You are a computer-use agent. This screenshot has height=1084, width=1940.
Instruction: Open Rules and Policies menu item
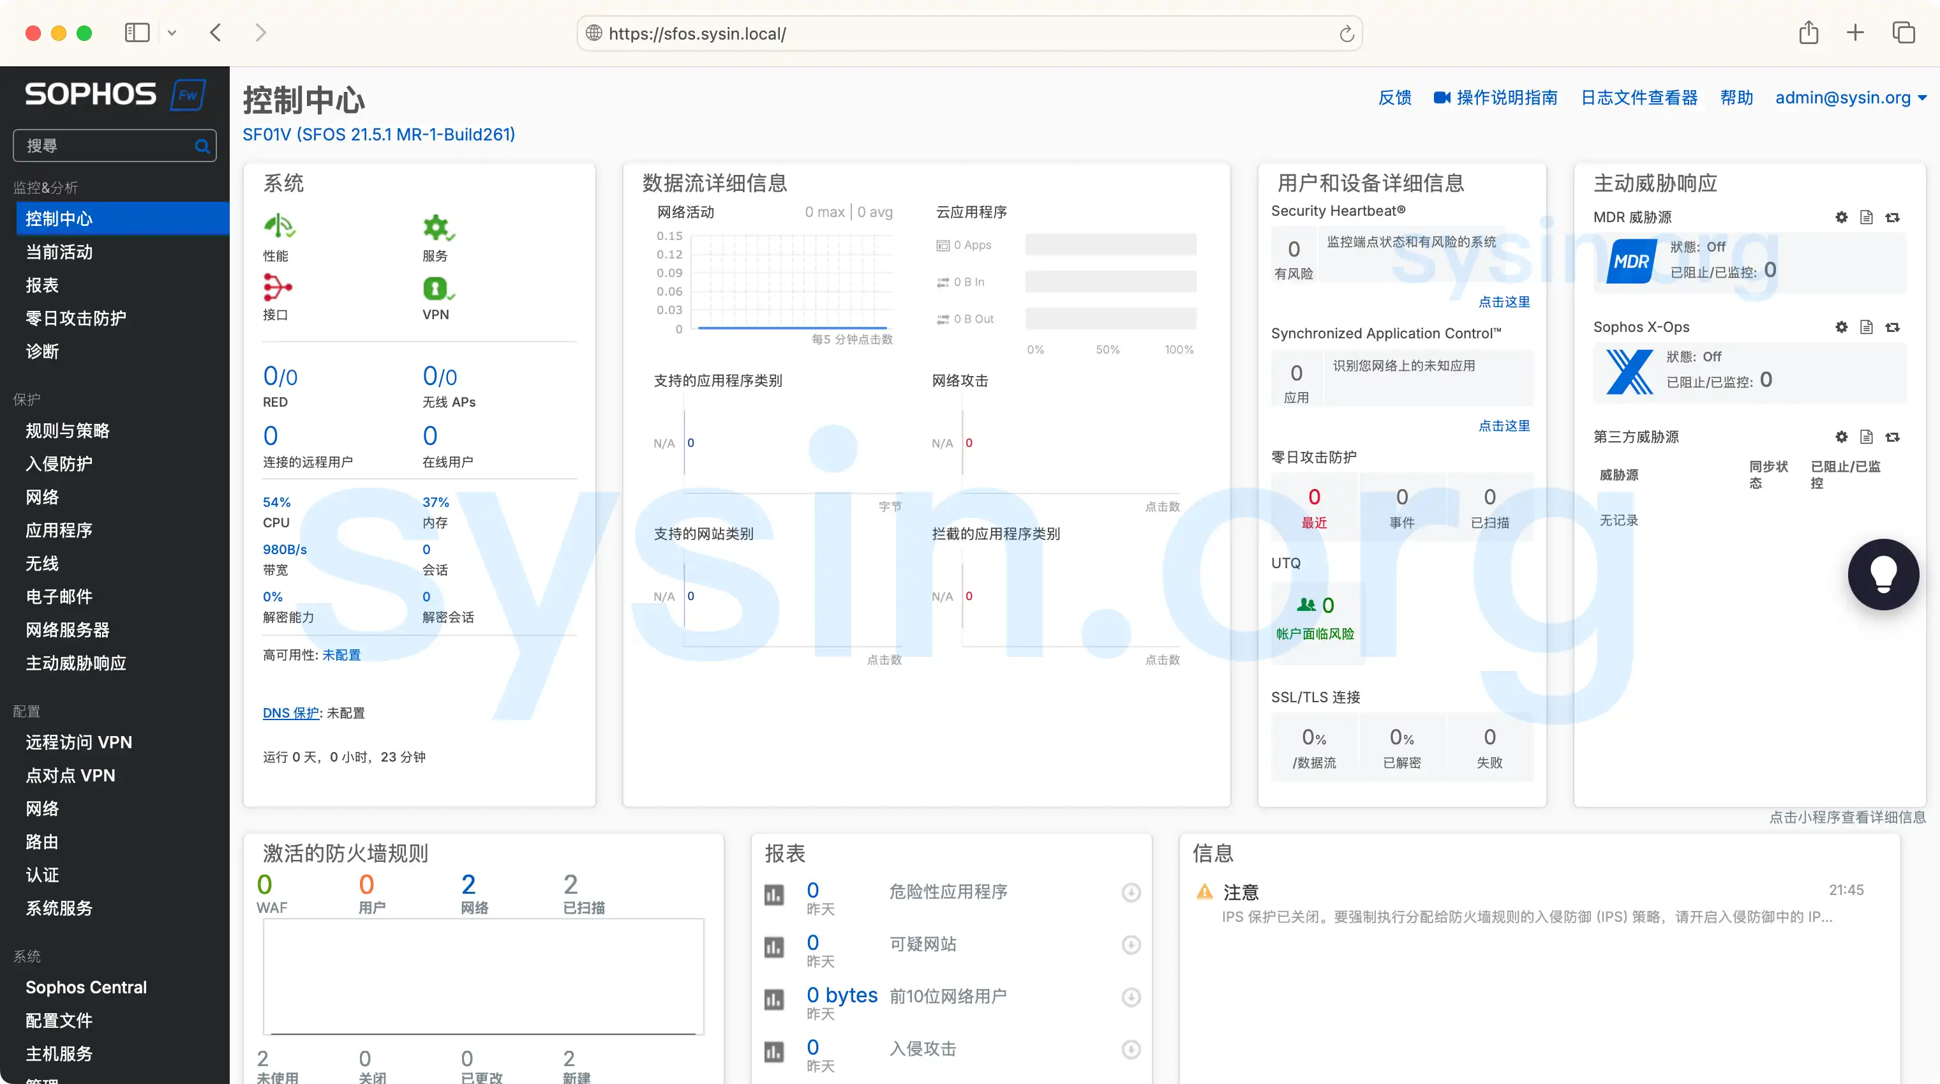tap(68, 431)
